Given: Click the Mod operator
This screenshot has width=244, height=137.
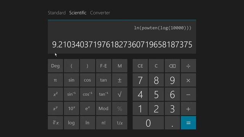Looking at the screenshot, I should pos(103,108).
